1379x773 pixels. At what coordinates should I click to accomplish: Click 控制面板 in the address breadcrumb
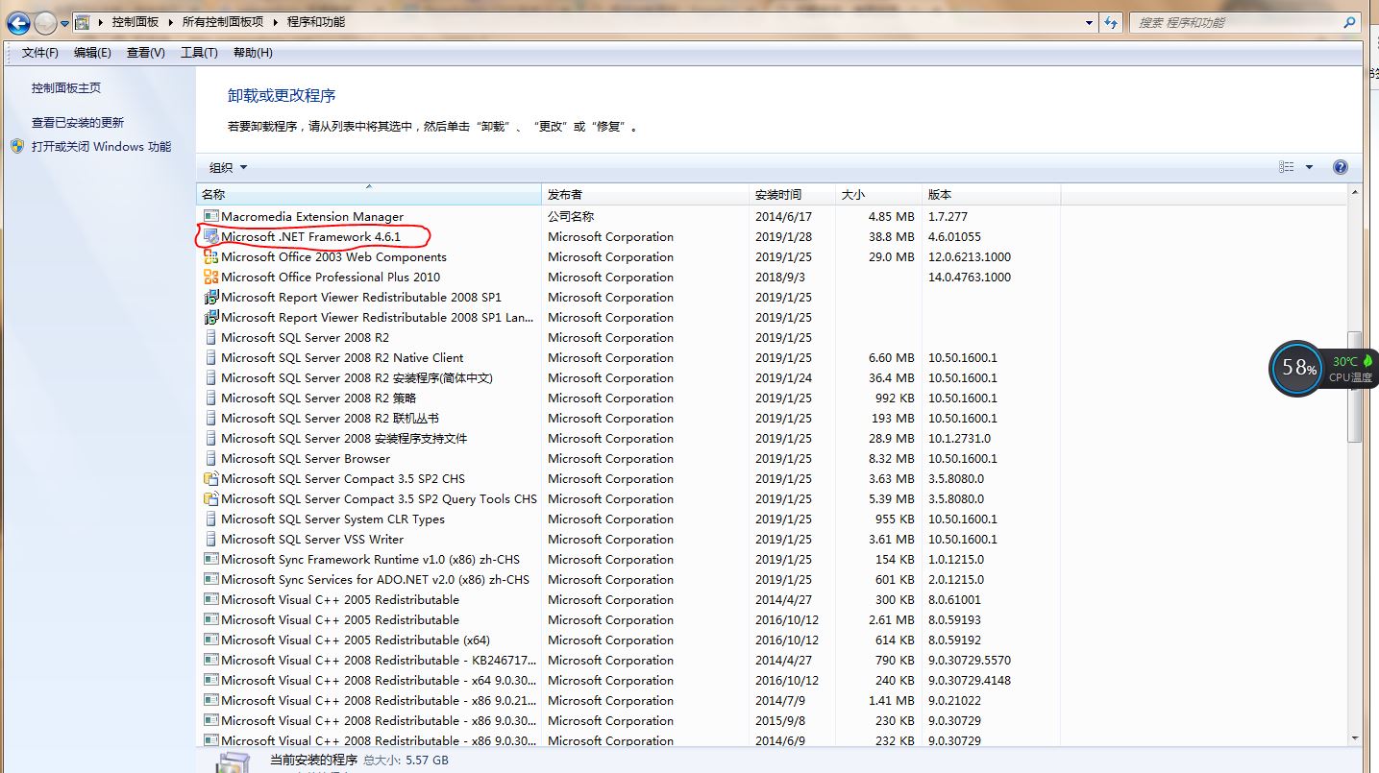(x=135, y=22)
